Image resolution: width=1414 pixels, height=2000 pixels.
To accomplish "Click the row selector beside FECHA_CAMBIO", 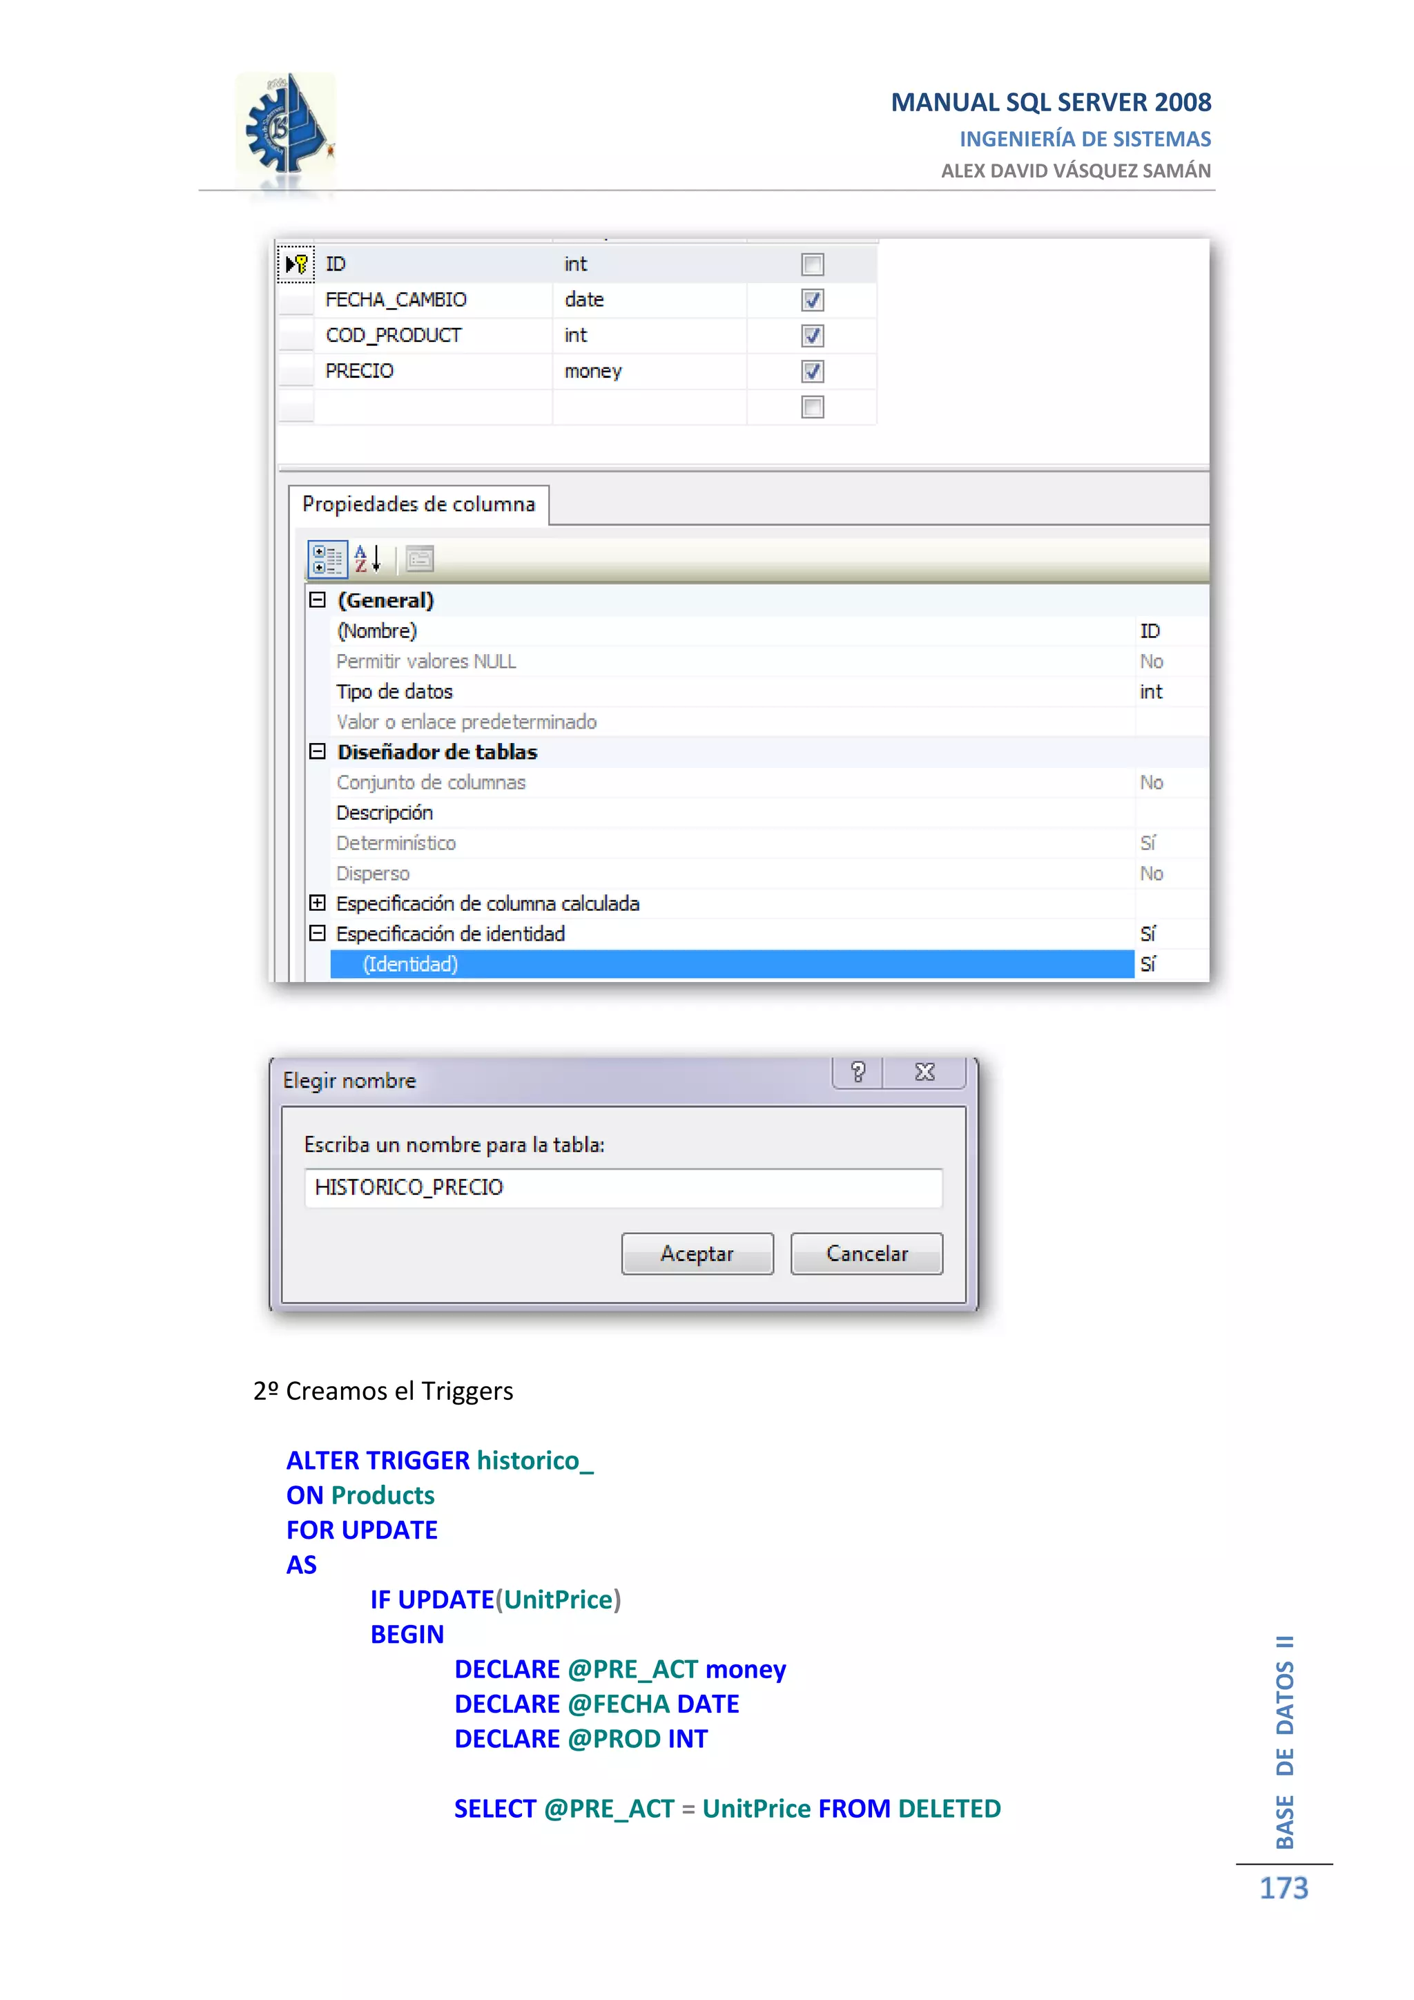I will (296, 300).
